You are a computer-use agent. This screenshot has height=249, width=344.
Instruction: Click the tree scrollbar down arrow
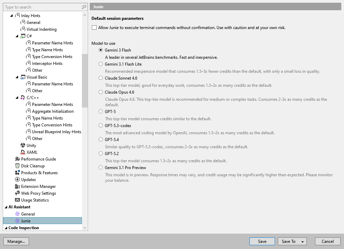(x=85, y=228)
